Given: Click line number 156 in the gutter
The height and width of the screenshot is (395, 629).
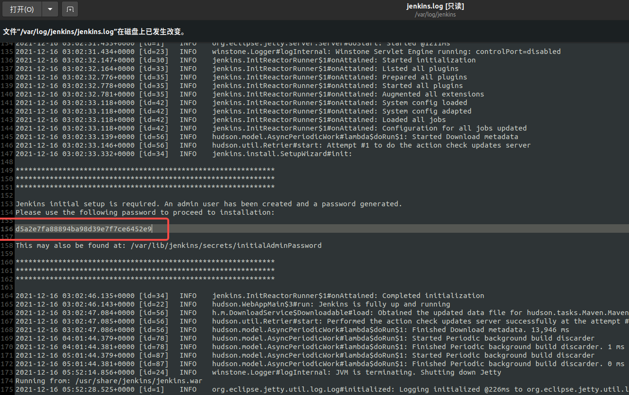Looking at the screenshot, I should [7, 229].
